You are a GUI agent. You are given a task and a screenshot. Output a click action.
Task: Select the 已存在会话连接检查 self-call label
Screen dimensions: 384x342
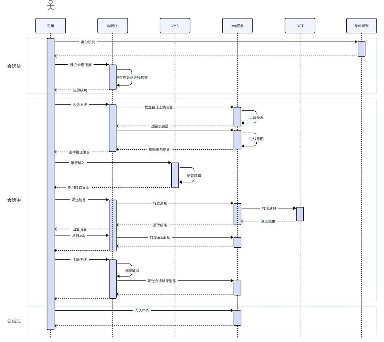132,78
